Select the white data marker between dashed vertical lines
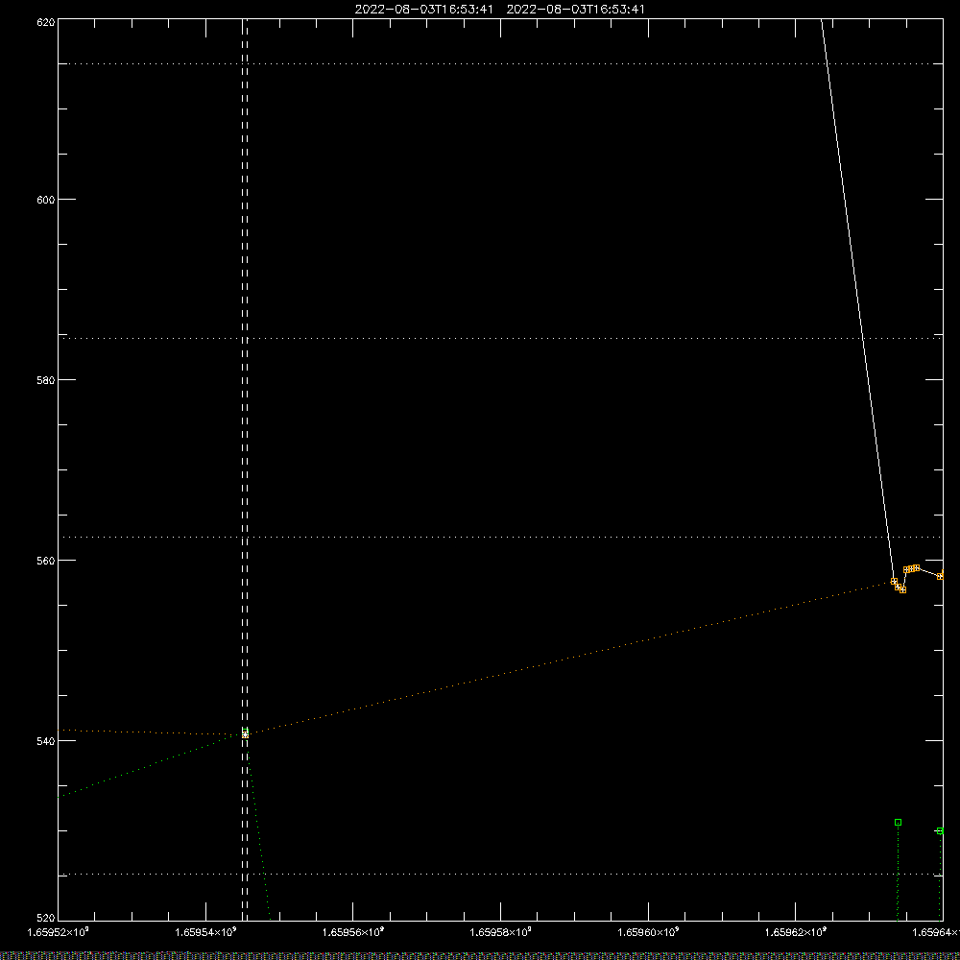This screenshot has height=960, width=960. click(x=245, y=733)
